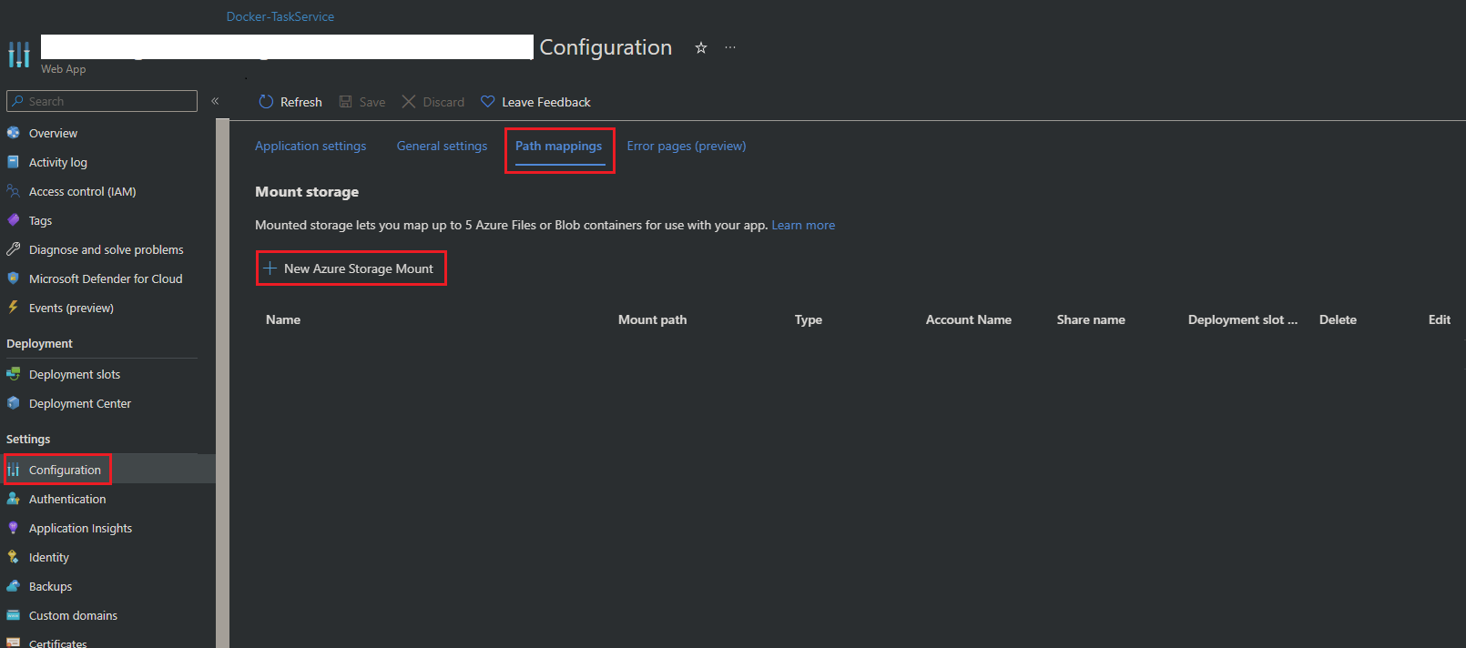Open the Identity menu item
1466x648 pixels.
[x=49, y=557]
